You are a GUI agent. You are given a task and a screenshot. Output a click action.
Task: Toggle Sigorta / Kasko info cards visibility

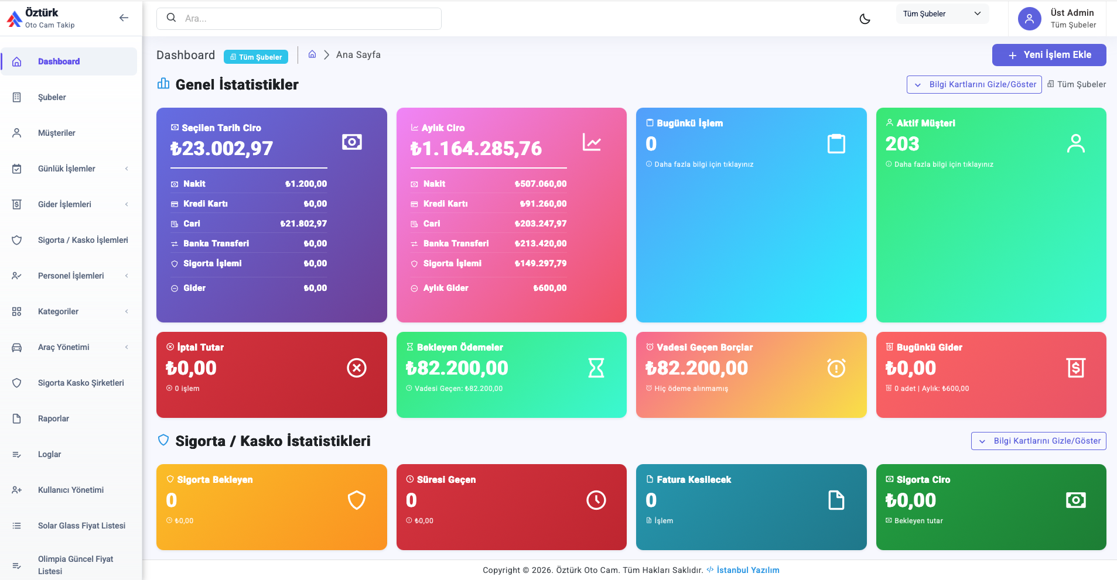(1039, 441)
